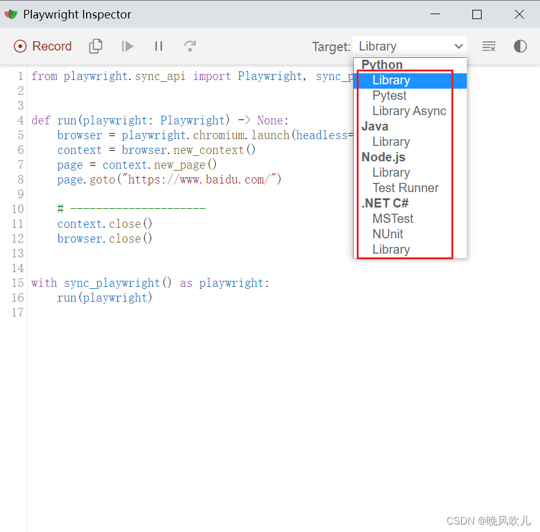Click the Playwright Inspector app icon

pyautogui.click(x=10, y=14)
